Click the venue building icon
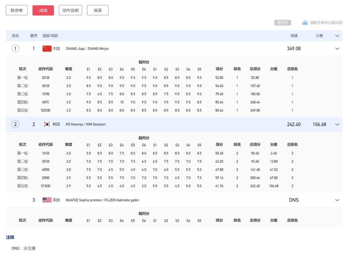This screenshot has width=344, height=253. tap(305, 23)
